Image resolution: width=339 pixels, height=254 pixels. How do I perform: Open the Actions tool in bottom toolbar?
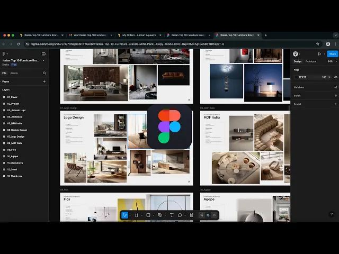tap(192, 215)
